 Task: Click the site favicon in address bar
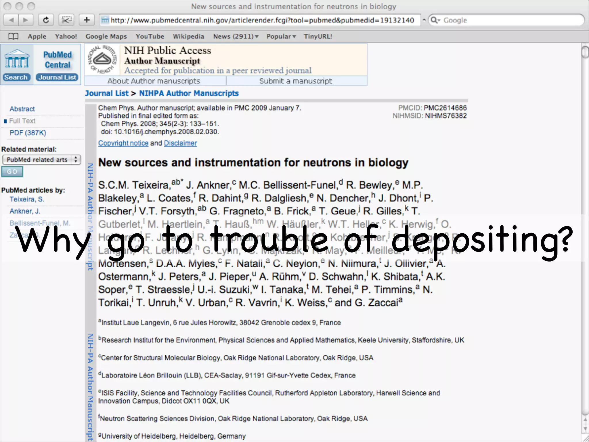pyautogui.click(x=105, y=20)
